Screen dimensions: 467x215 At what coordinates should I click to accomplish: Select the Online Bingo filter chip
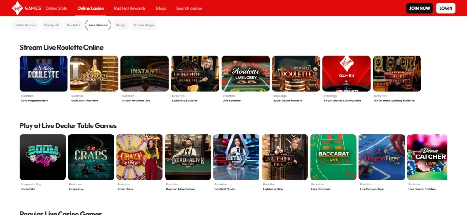[144, 25]
